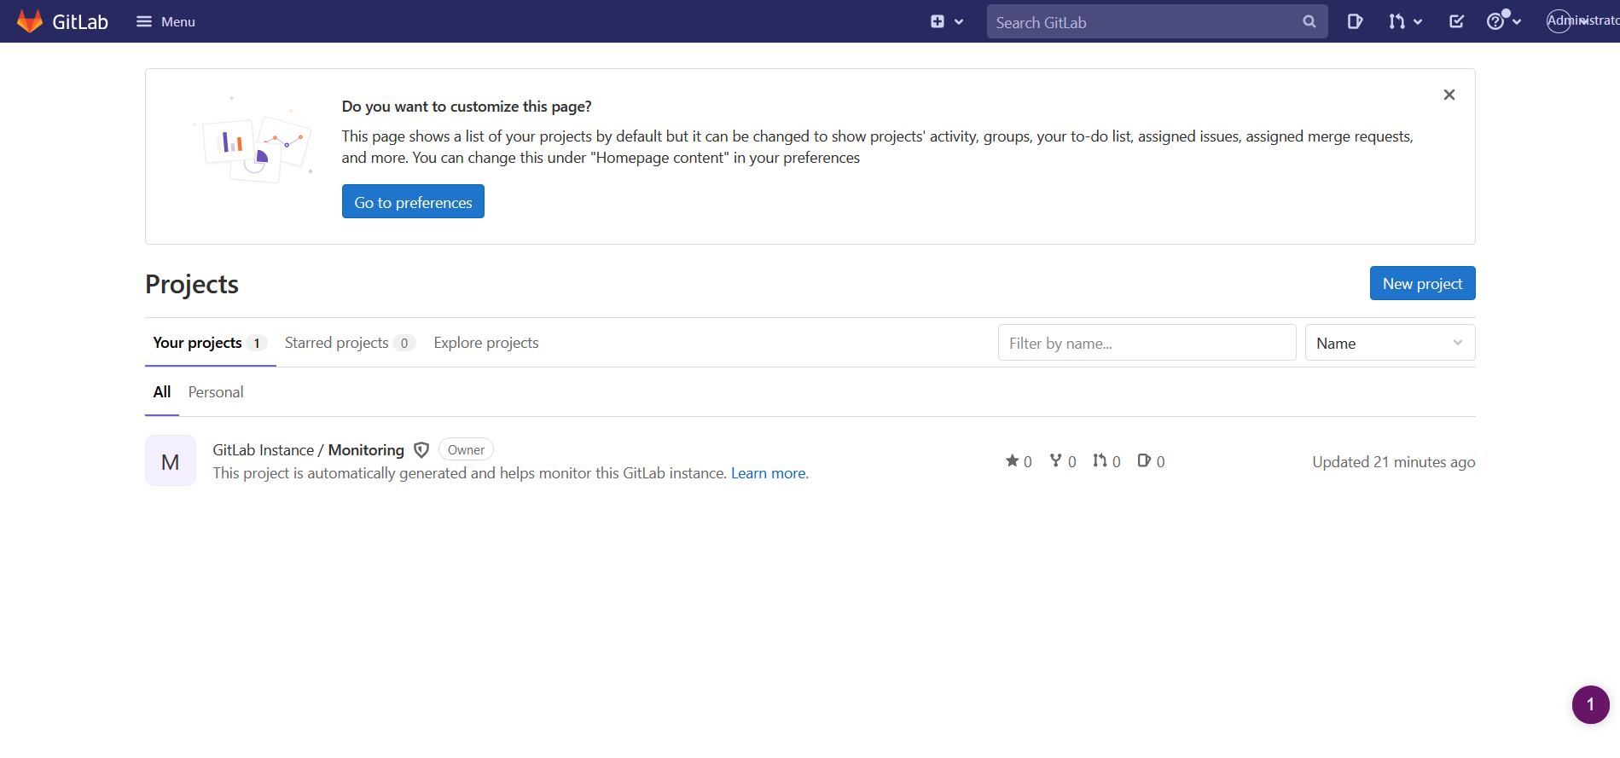Click Go to preferences button
This screenshot has height=758, width=1620.
(x=413, y=202)
